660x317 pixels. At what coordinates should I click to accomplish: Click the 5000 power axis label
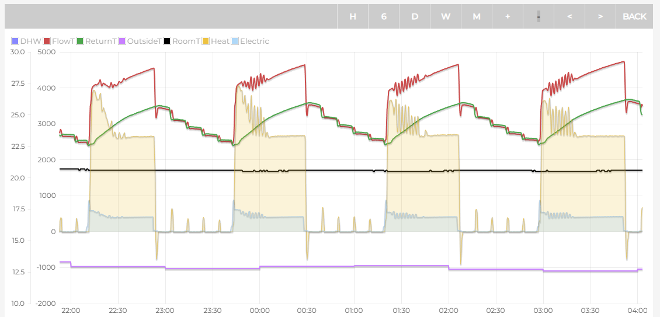[46, 52]
